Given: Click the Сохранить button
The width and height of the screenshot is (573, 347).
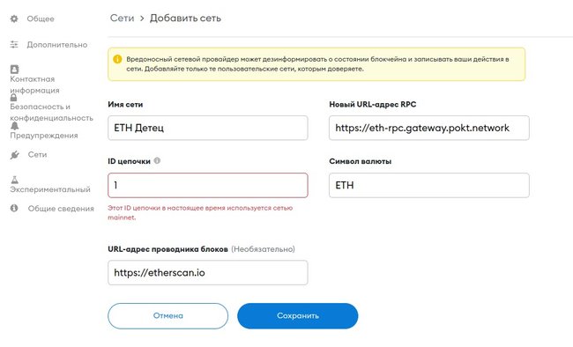Looking at the screenshot, I should point(297,315).
